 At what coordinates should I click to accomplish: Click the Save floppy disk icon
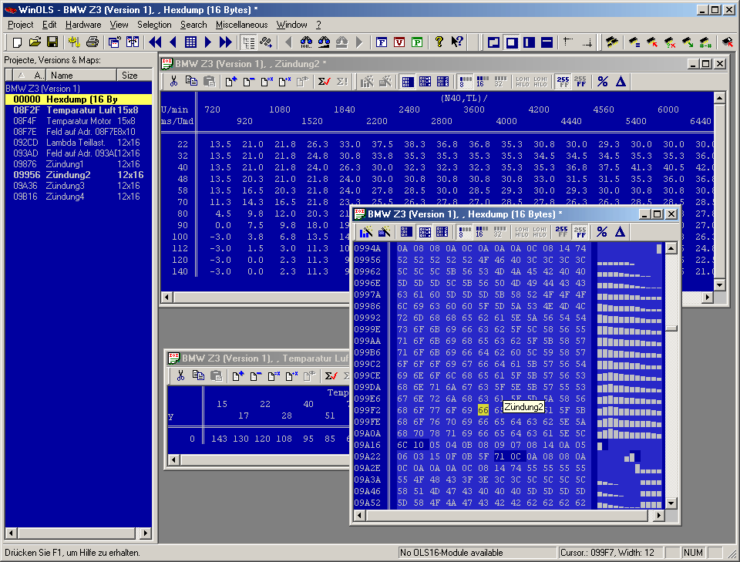pos(52,42)
